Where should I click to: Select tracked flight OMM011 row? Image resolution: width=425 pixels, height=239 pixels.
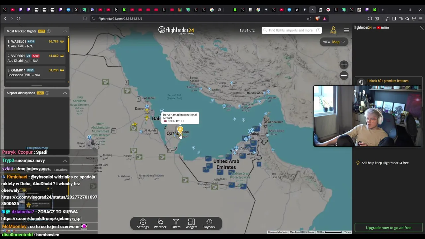pyautogui.click(x=36, y=72)
